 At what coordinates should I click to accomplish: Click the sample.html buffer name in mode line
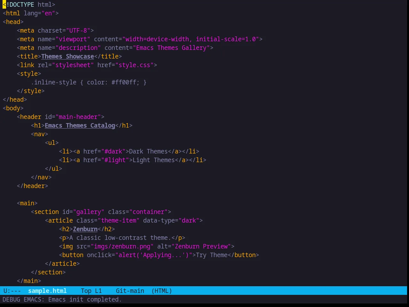point(47,291)
